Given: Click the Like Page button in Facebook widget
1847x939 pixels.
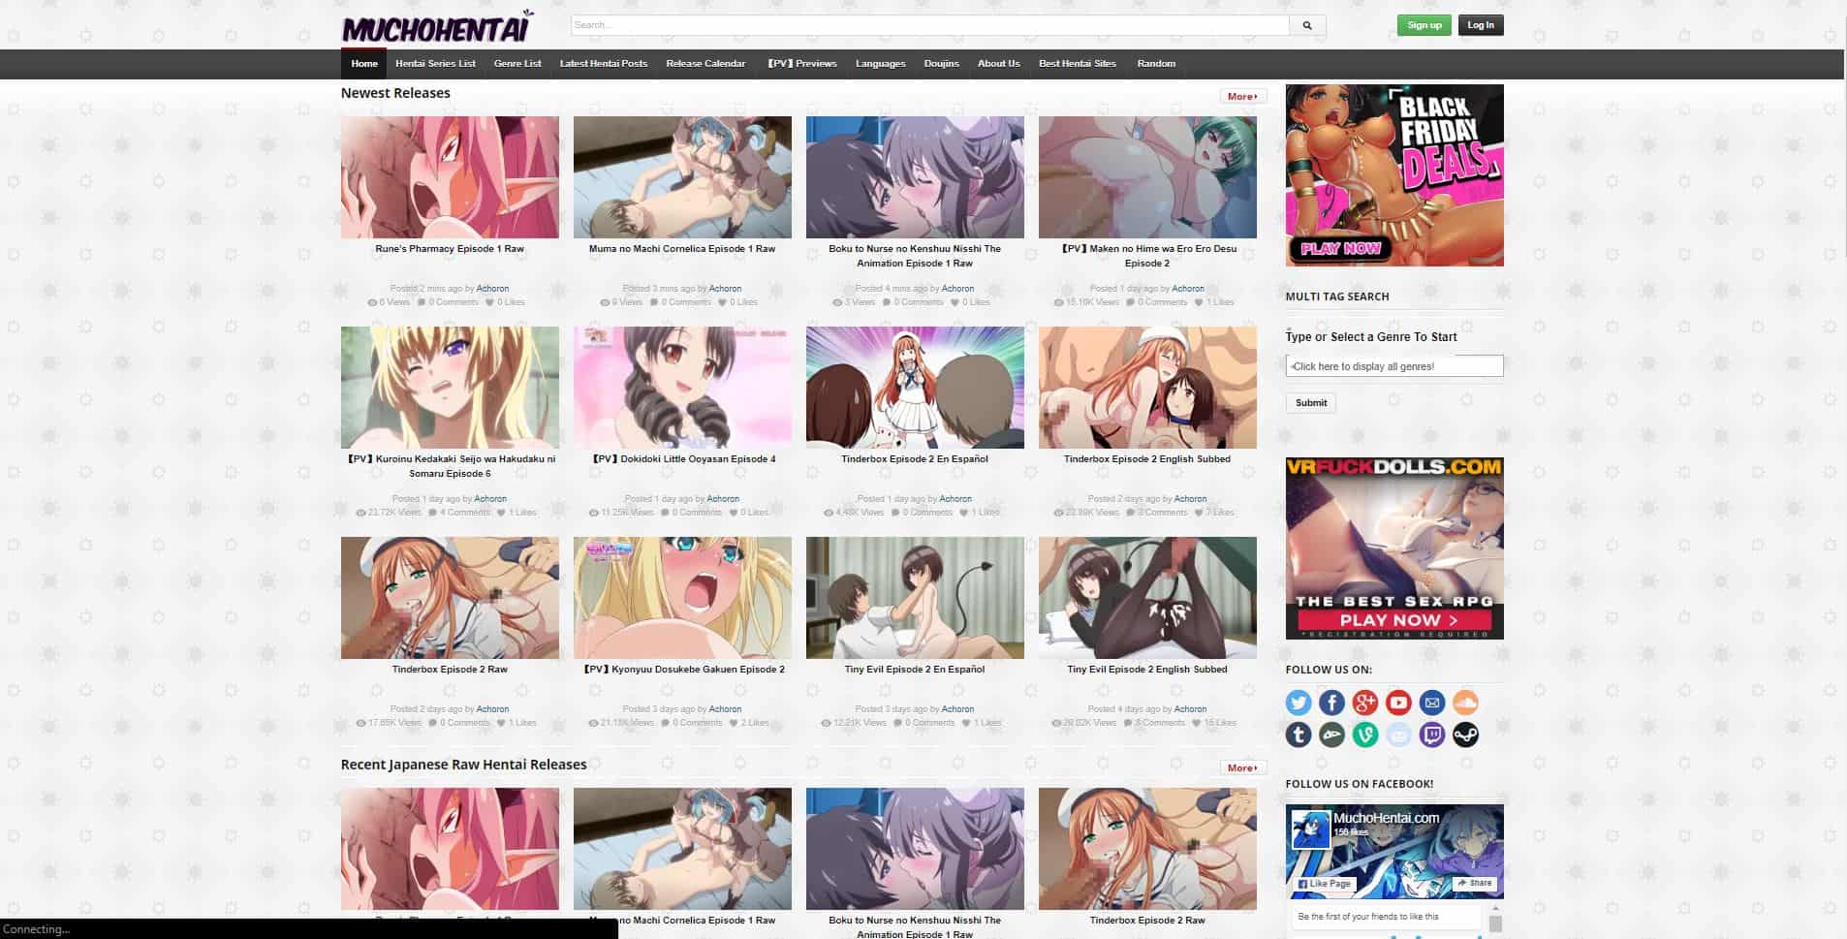Looking at the screenshot, I should tap(1324, 884).
